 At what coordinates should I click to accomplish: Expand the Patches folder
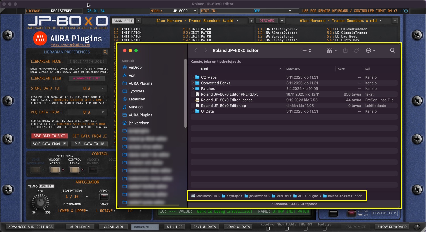point(193,88)
